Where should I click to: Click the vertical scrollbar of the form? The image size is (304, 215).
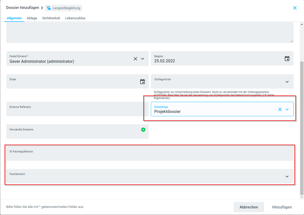(x=302, y=125)
